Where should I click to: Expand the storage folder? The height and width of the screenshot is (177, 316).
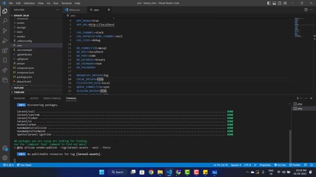pyautogui.click(x=21, y=28)
